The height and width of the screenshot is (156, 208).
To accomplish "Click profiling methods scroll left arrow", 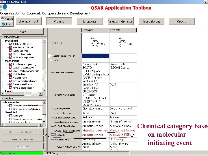I will [2, 94].
